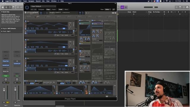The image size is (190, 107).
Task: Click the Bnce bounce button
Action: (19, 100)
